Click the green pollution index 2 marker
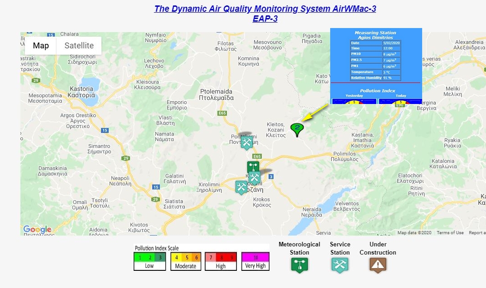Screen dimensions: 486x288 297,129
